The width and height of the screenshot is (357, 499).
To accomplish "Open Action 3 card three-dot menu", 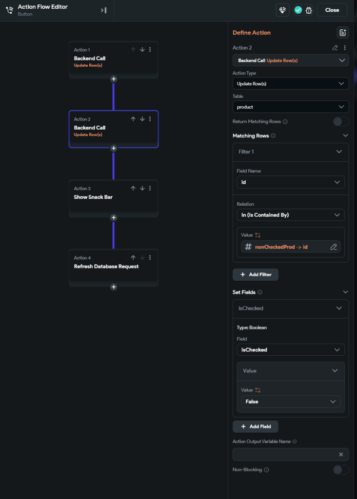I will point(150,189).
